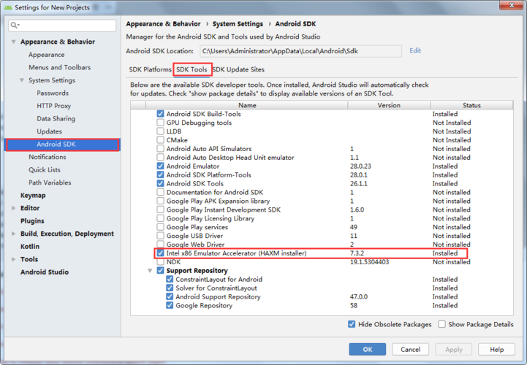
Task: Check the CMake package checkbox
Action: click(160, 140)
